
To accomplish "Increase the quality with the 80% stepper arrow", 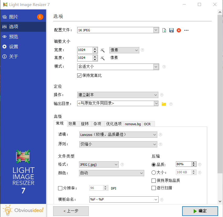I will click(x=194, y=163).
